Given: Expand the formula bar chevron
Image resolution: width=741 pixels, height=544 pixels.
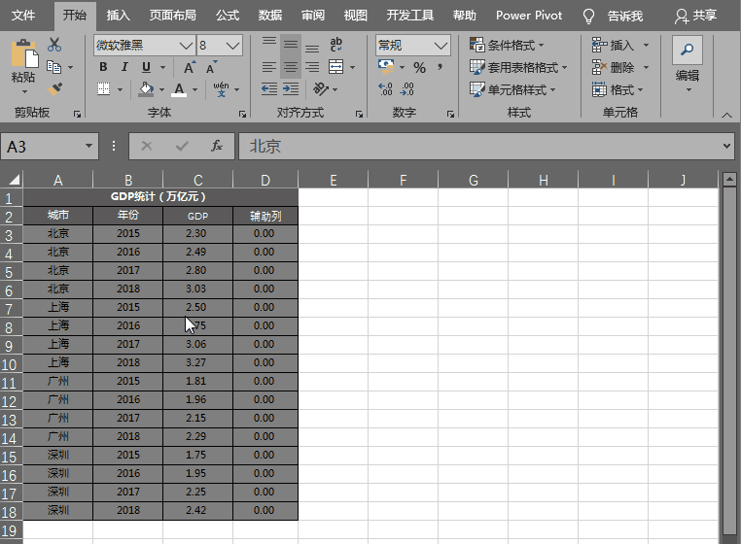Looking at the screenshot, I should tap(726, 146).
